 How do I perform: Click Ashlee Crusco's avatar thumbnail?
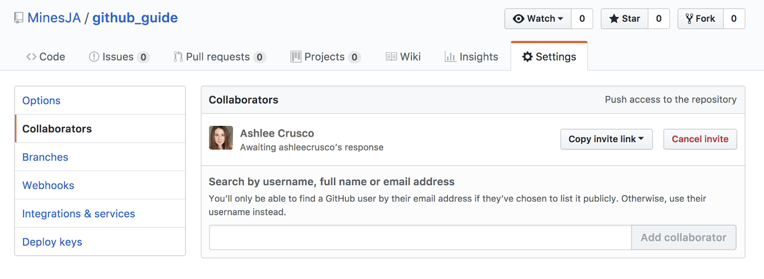(x=221, y=138)
